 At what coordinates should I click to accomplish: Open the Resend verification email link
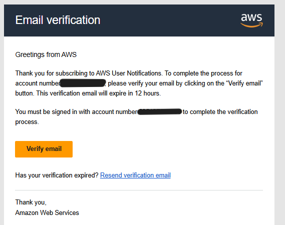(x=135, y=175)
